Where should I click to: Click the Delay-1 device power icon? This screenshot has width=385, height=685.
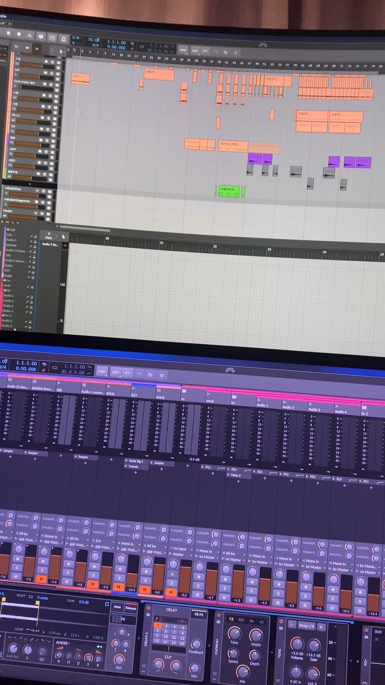click(149, 608)
